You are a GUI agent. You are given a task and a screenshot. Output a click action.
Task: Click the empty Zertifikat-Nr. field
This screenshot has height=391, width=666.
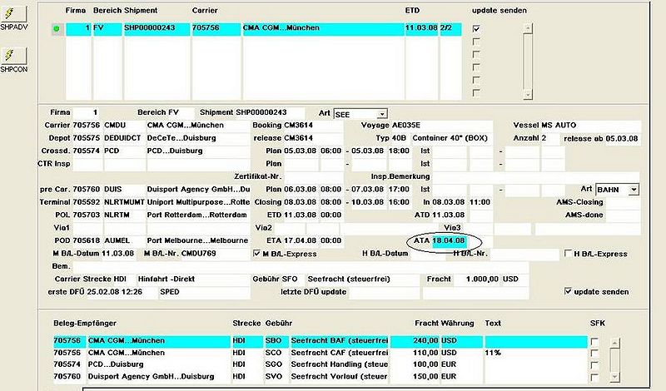314,176
